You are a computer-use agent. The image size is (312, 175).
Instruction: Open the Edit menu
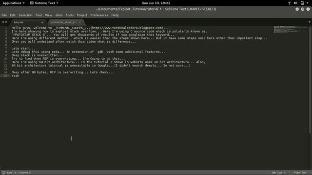tap(13, 15)
